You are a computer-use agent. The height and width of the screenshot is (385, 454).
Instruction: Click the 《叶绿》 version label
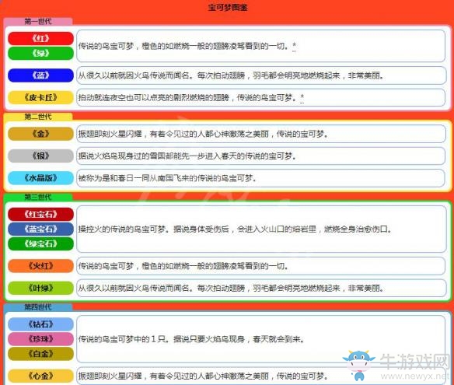click(x=41, y=288)
